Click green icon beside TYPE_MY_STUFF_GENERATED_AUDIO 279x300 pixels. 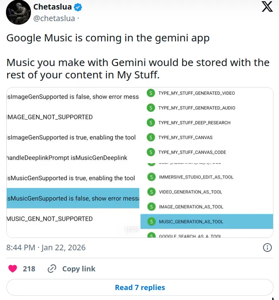point(151,108)
